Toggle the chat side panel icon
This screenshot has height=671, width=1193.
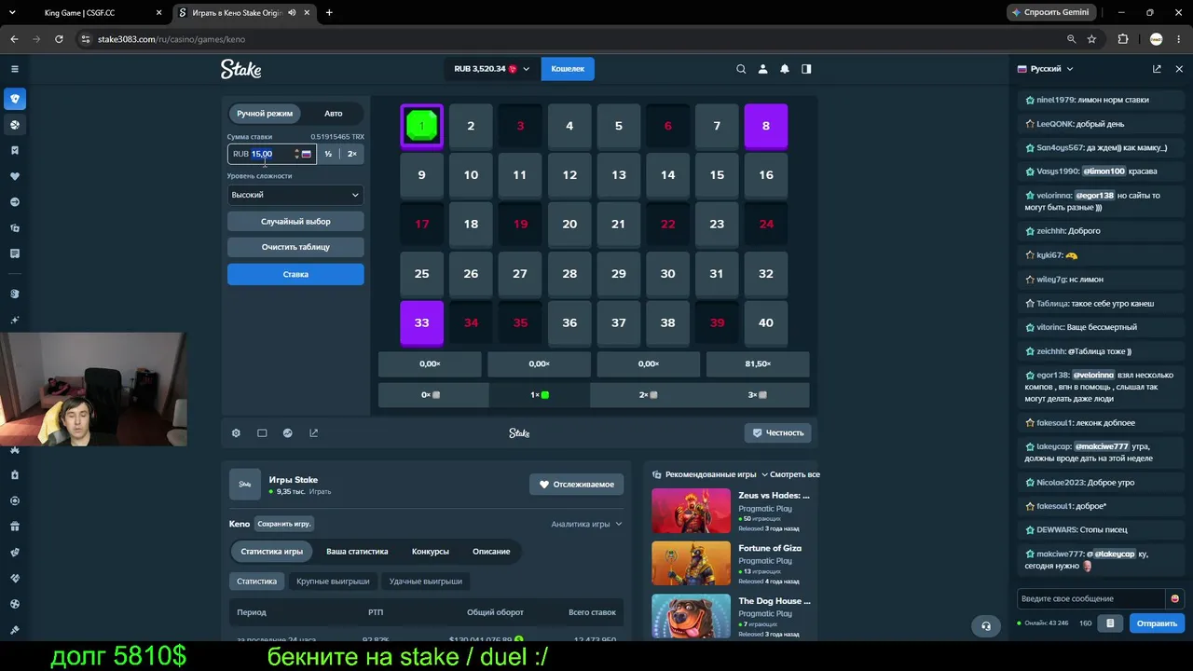pos(806,69)
